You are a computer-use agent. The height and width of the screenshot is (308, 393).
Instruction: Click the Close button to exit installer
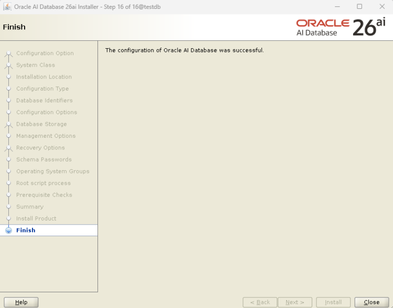point(372,302)
